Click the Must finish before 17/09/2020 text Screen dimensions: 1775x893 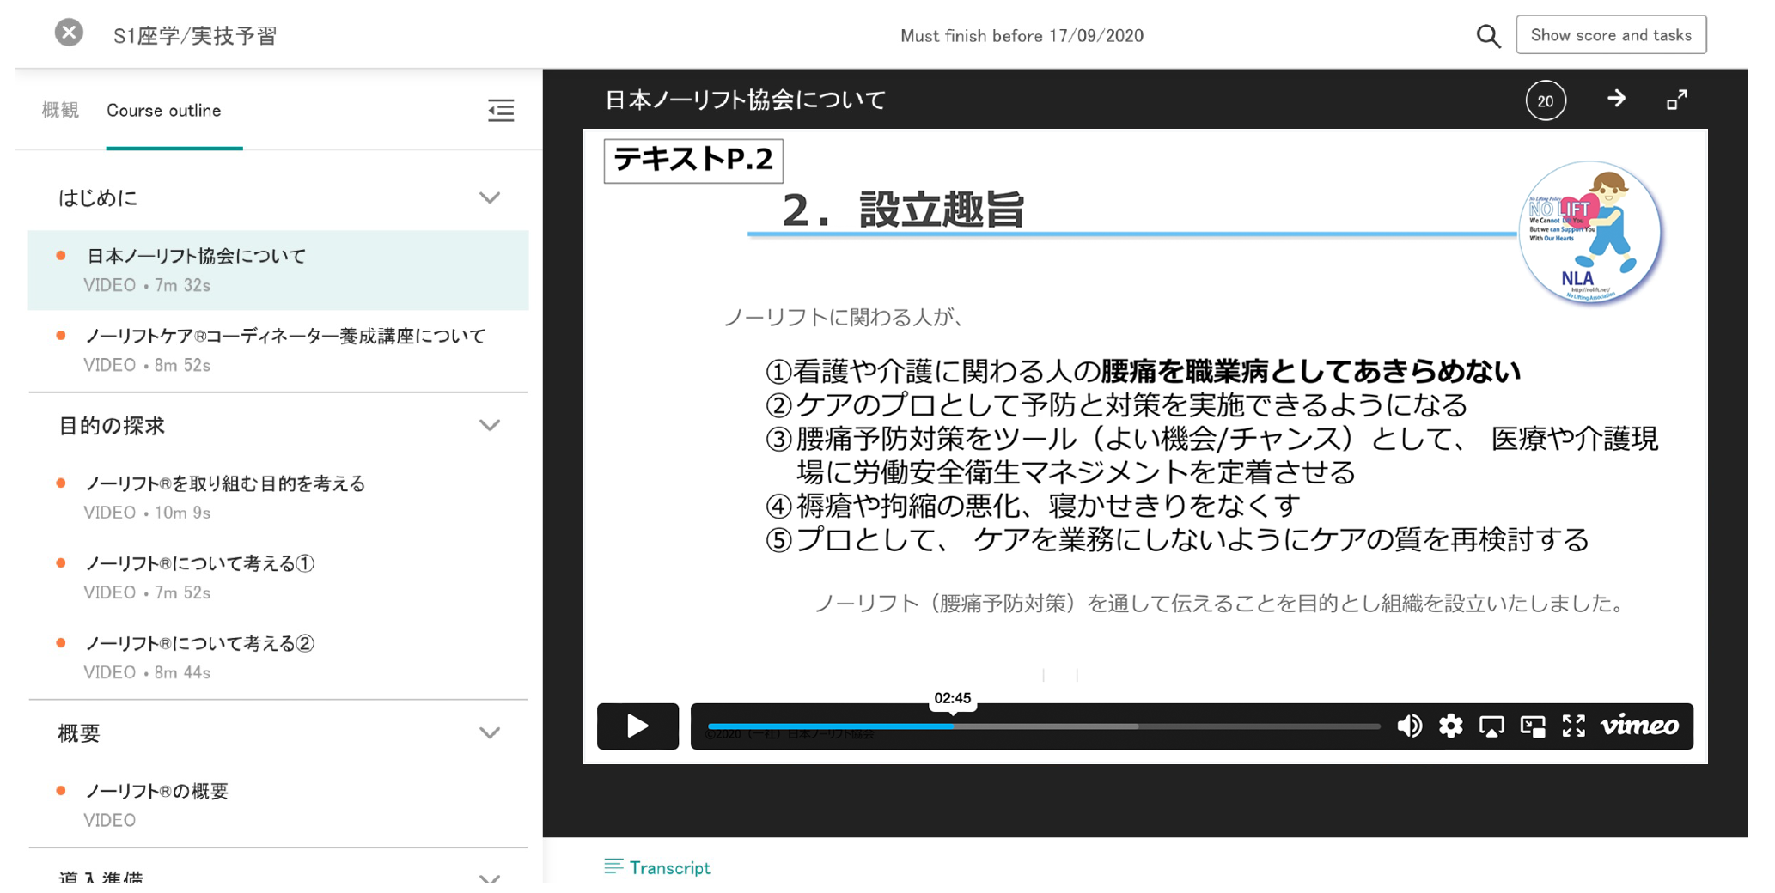click(x=1022, y=36)
